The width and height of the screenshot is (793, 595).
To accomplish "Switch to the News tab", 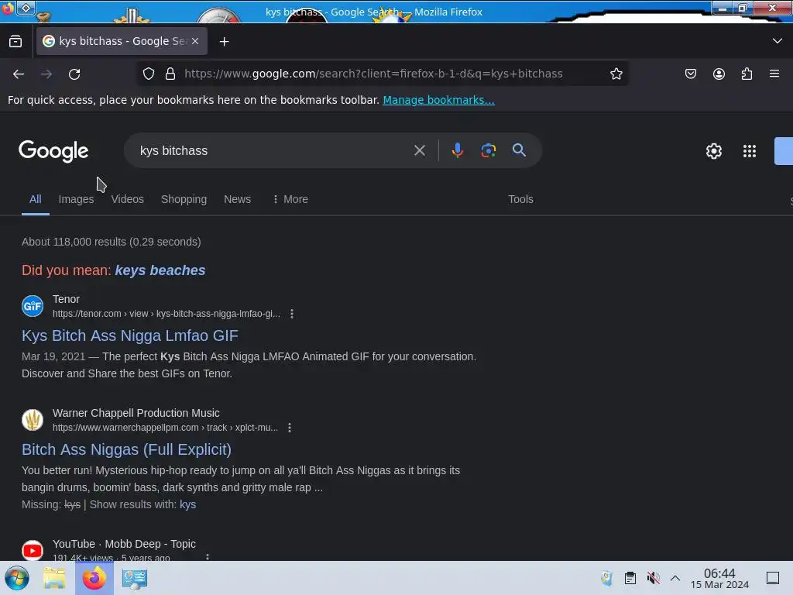I will point(237,199).
